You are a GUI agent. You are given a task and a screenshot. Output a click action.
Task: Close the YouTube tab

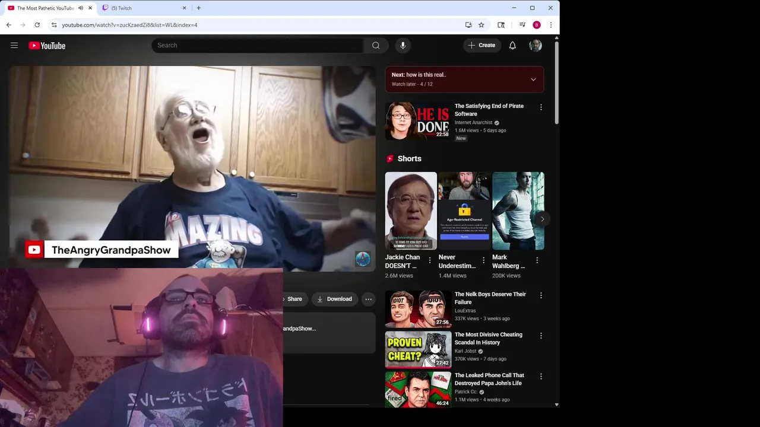click(90, 8)
